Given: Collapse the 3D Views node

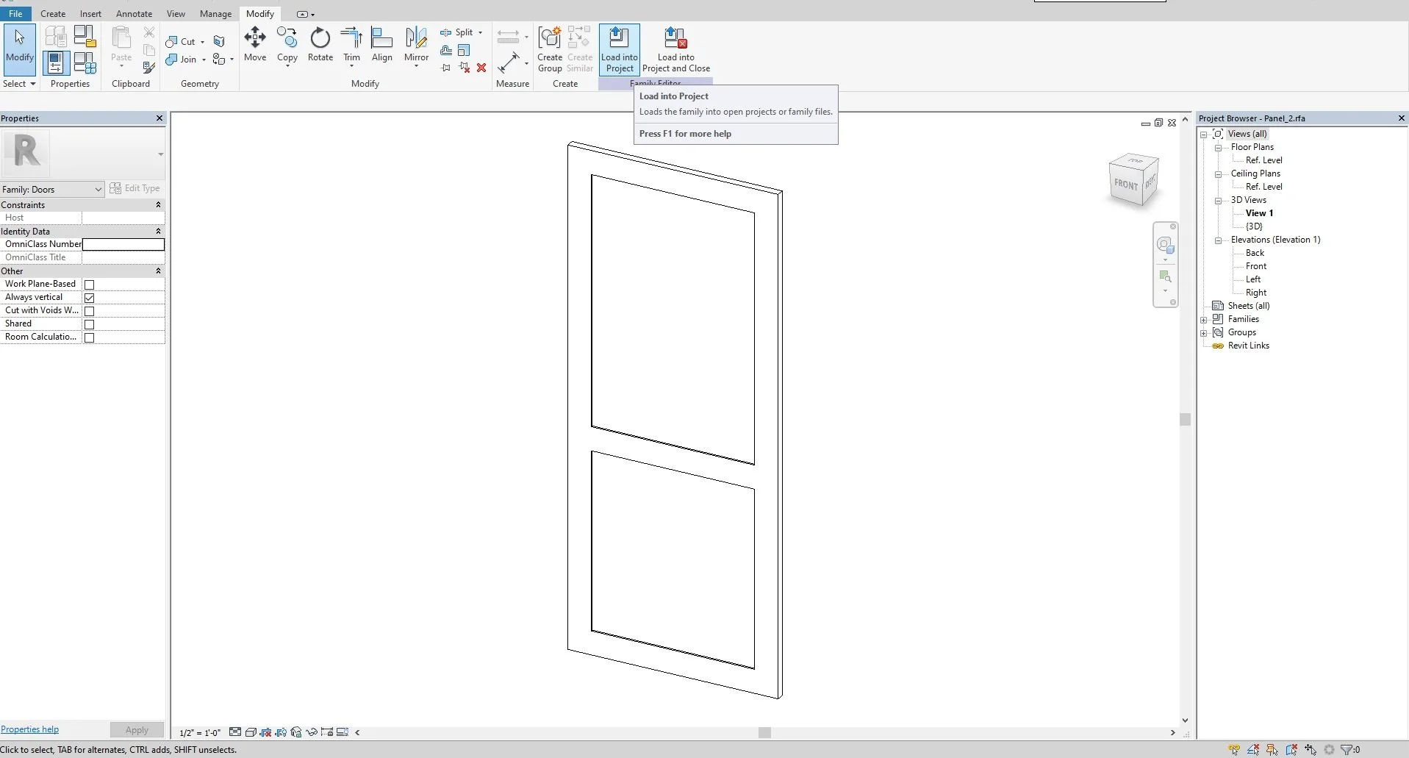Looking at the screenshot, I should tap(1218, 200).
